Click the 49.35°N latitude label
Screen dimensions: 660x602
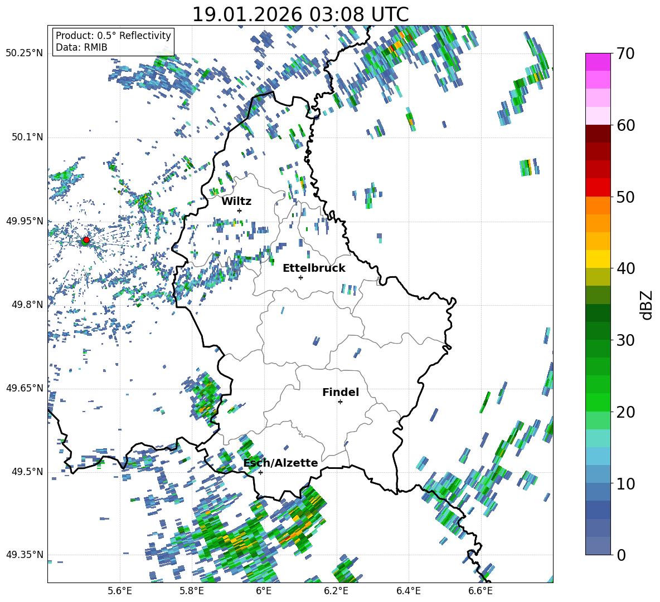25,555
